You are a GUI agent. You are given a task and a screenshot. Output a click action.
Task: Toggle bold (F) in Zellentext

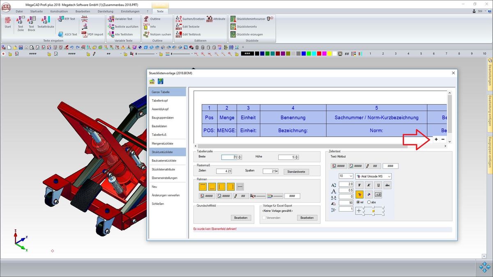click(x=359, y=185)
